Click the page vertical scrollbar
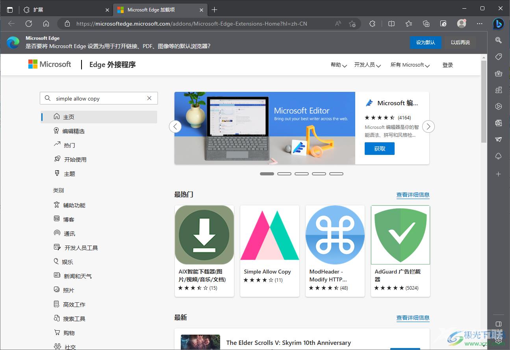The width and height of the screenshot is (510, 350). 484,102
